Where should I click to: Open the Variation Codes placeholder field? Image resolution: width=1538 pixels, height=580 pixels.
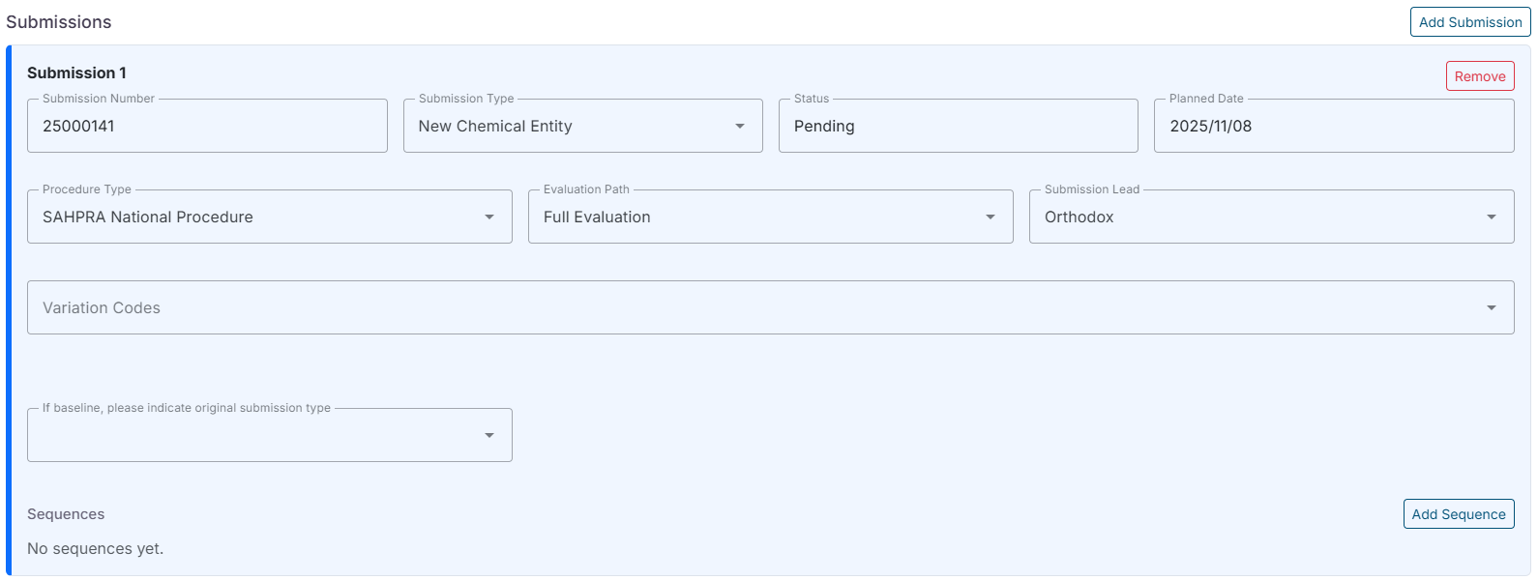click(x=754, y=308)
